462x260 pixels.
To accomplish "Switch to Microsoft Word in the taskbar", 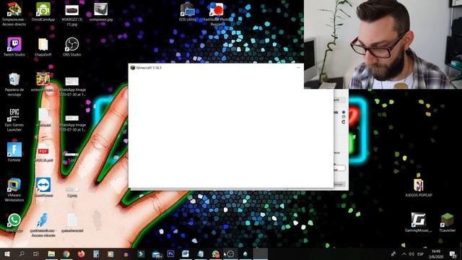I will click(x=186, y=253).
